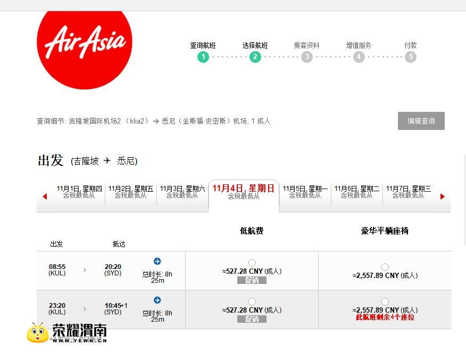466x359 pixels.
Task: Click step 3 乘客资料 circle
Action: click(x=307, y=57)
